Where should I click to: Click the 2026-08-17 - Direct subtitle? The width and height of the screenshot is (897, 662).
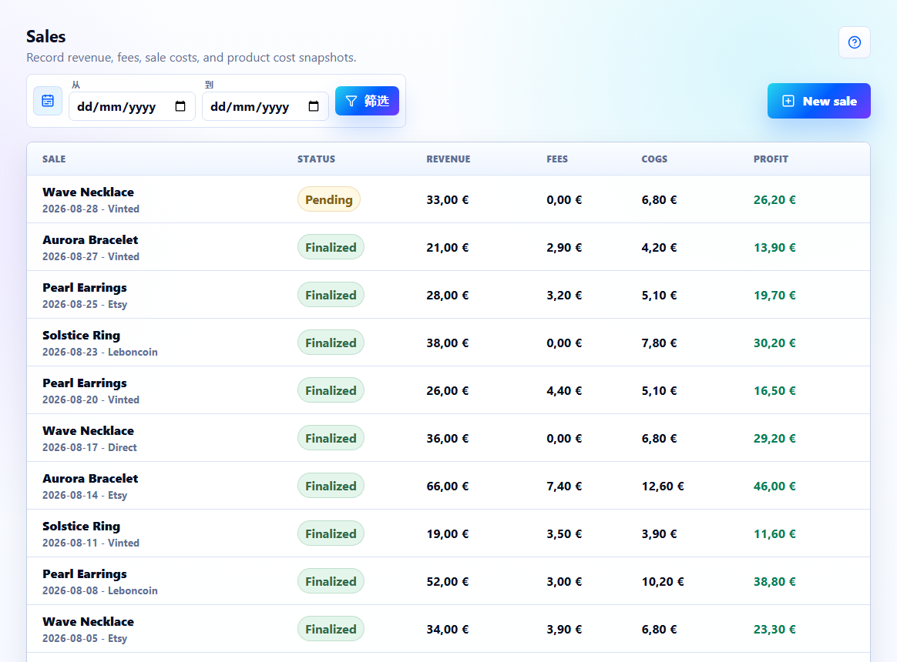click(90, 447)
